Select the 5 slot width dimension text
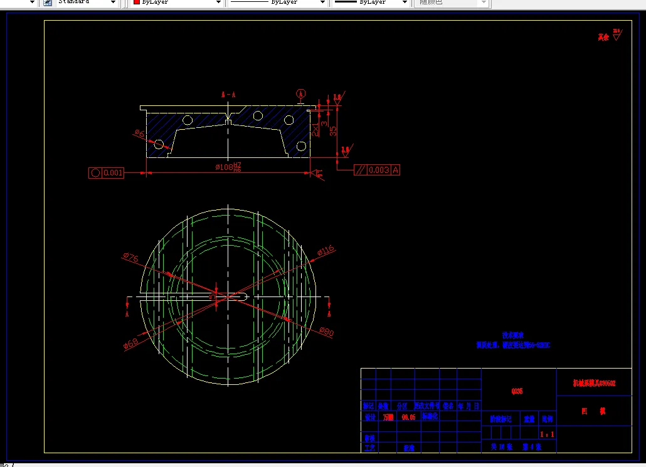Viewport: 646px width, 467px height. pos(213,296)
